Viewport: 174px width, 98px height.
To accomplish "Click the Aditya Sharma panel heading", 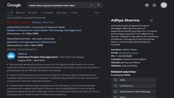I will 125,20.
